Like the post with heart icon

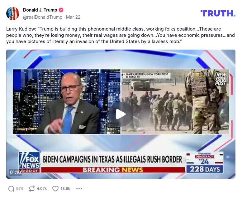pos(55,189)
